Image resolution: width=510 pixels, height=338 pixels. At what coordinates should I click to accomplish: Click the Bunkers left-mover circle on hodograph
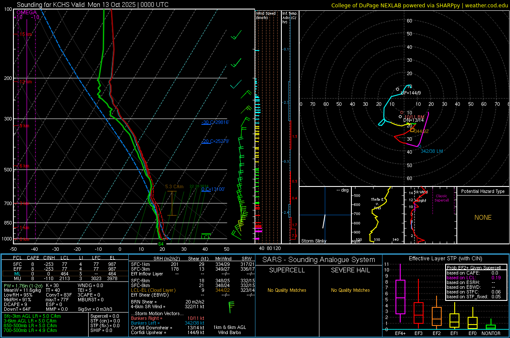tap(420, 147)
